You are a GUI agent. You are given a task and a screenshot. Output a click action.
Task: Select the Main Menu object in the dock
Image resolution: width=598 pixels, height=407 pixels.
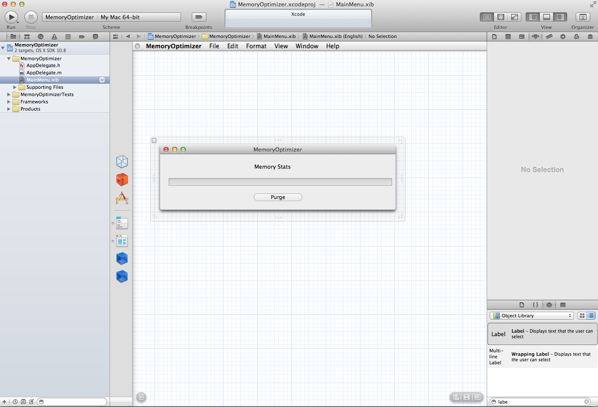pyautogui.click(x=122, y=223)
